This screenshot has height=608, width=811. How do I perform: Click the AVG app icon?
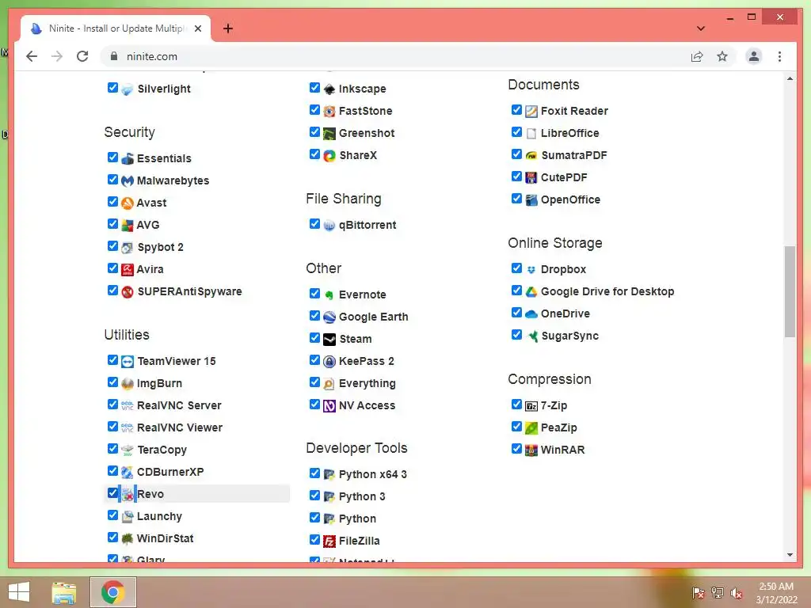[128, 226]
